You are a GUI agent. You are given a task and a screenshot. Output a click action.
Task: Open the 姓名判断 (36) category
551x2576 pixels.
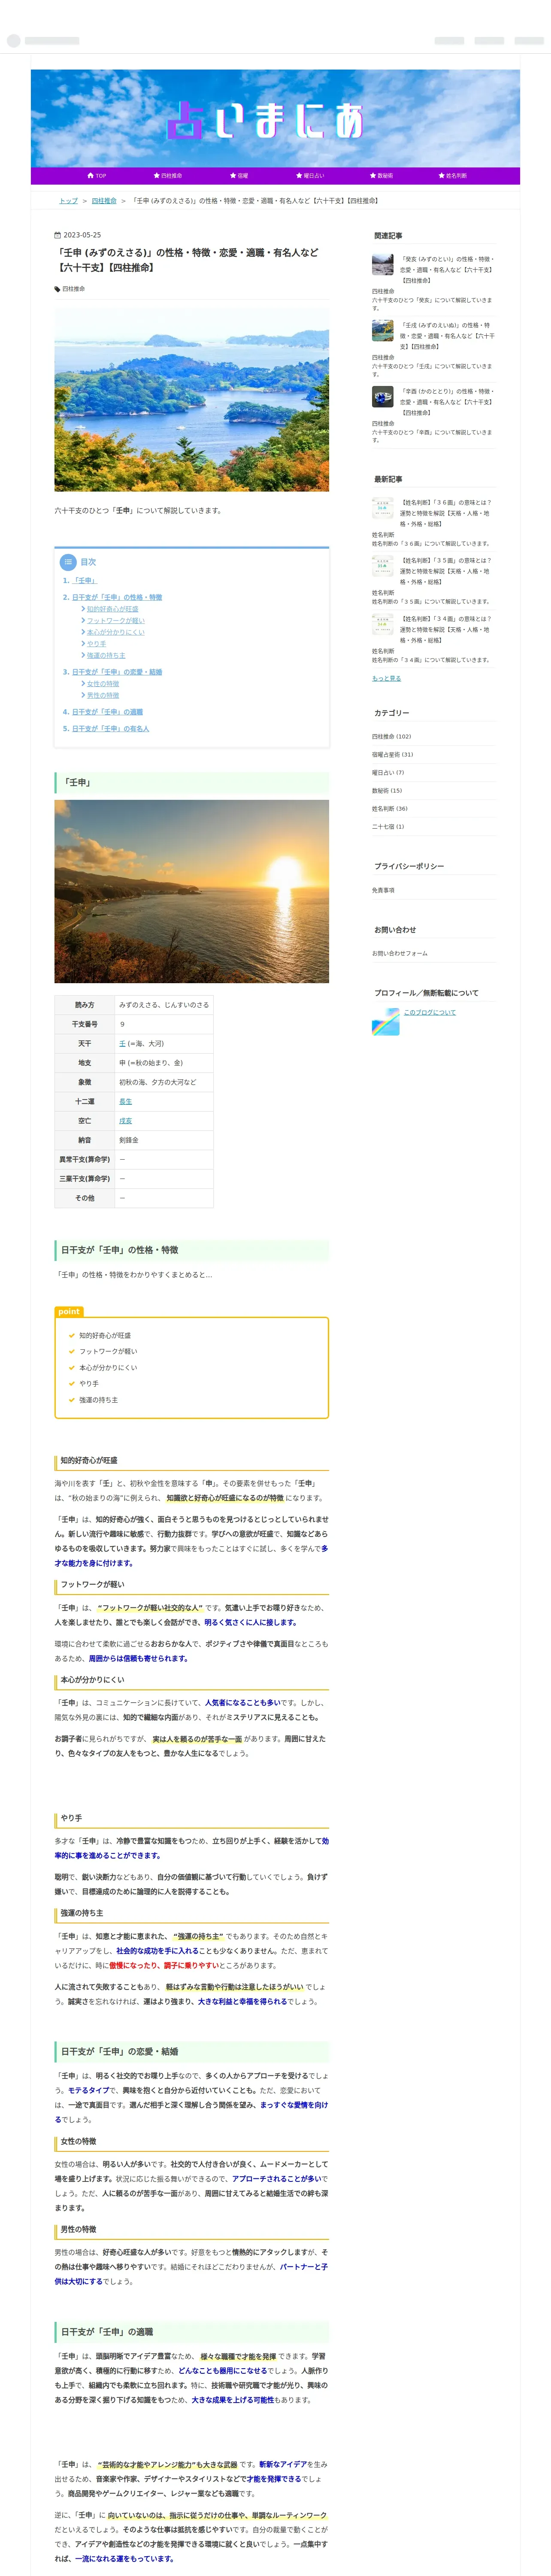click(x=390, y=809)
